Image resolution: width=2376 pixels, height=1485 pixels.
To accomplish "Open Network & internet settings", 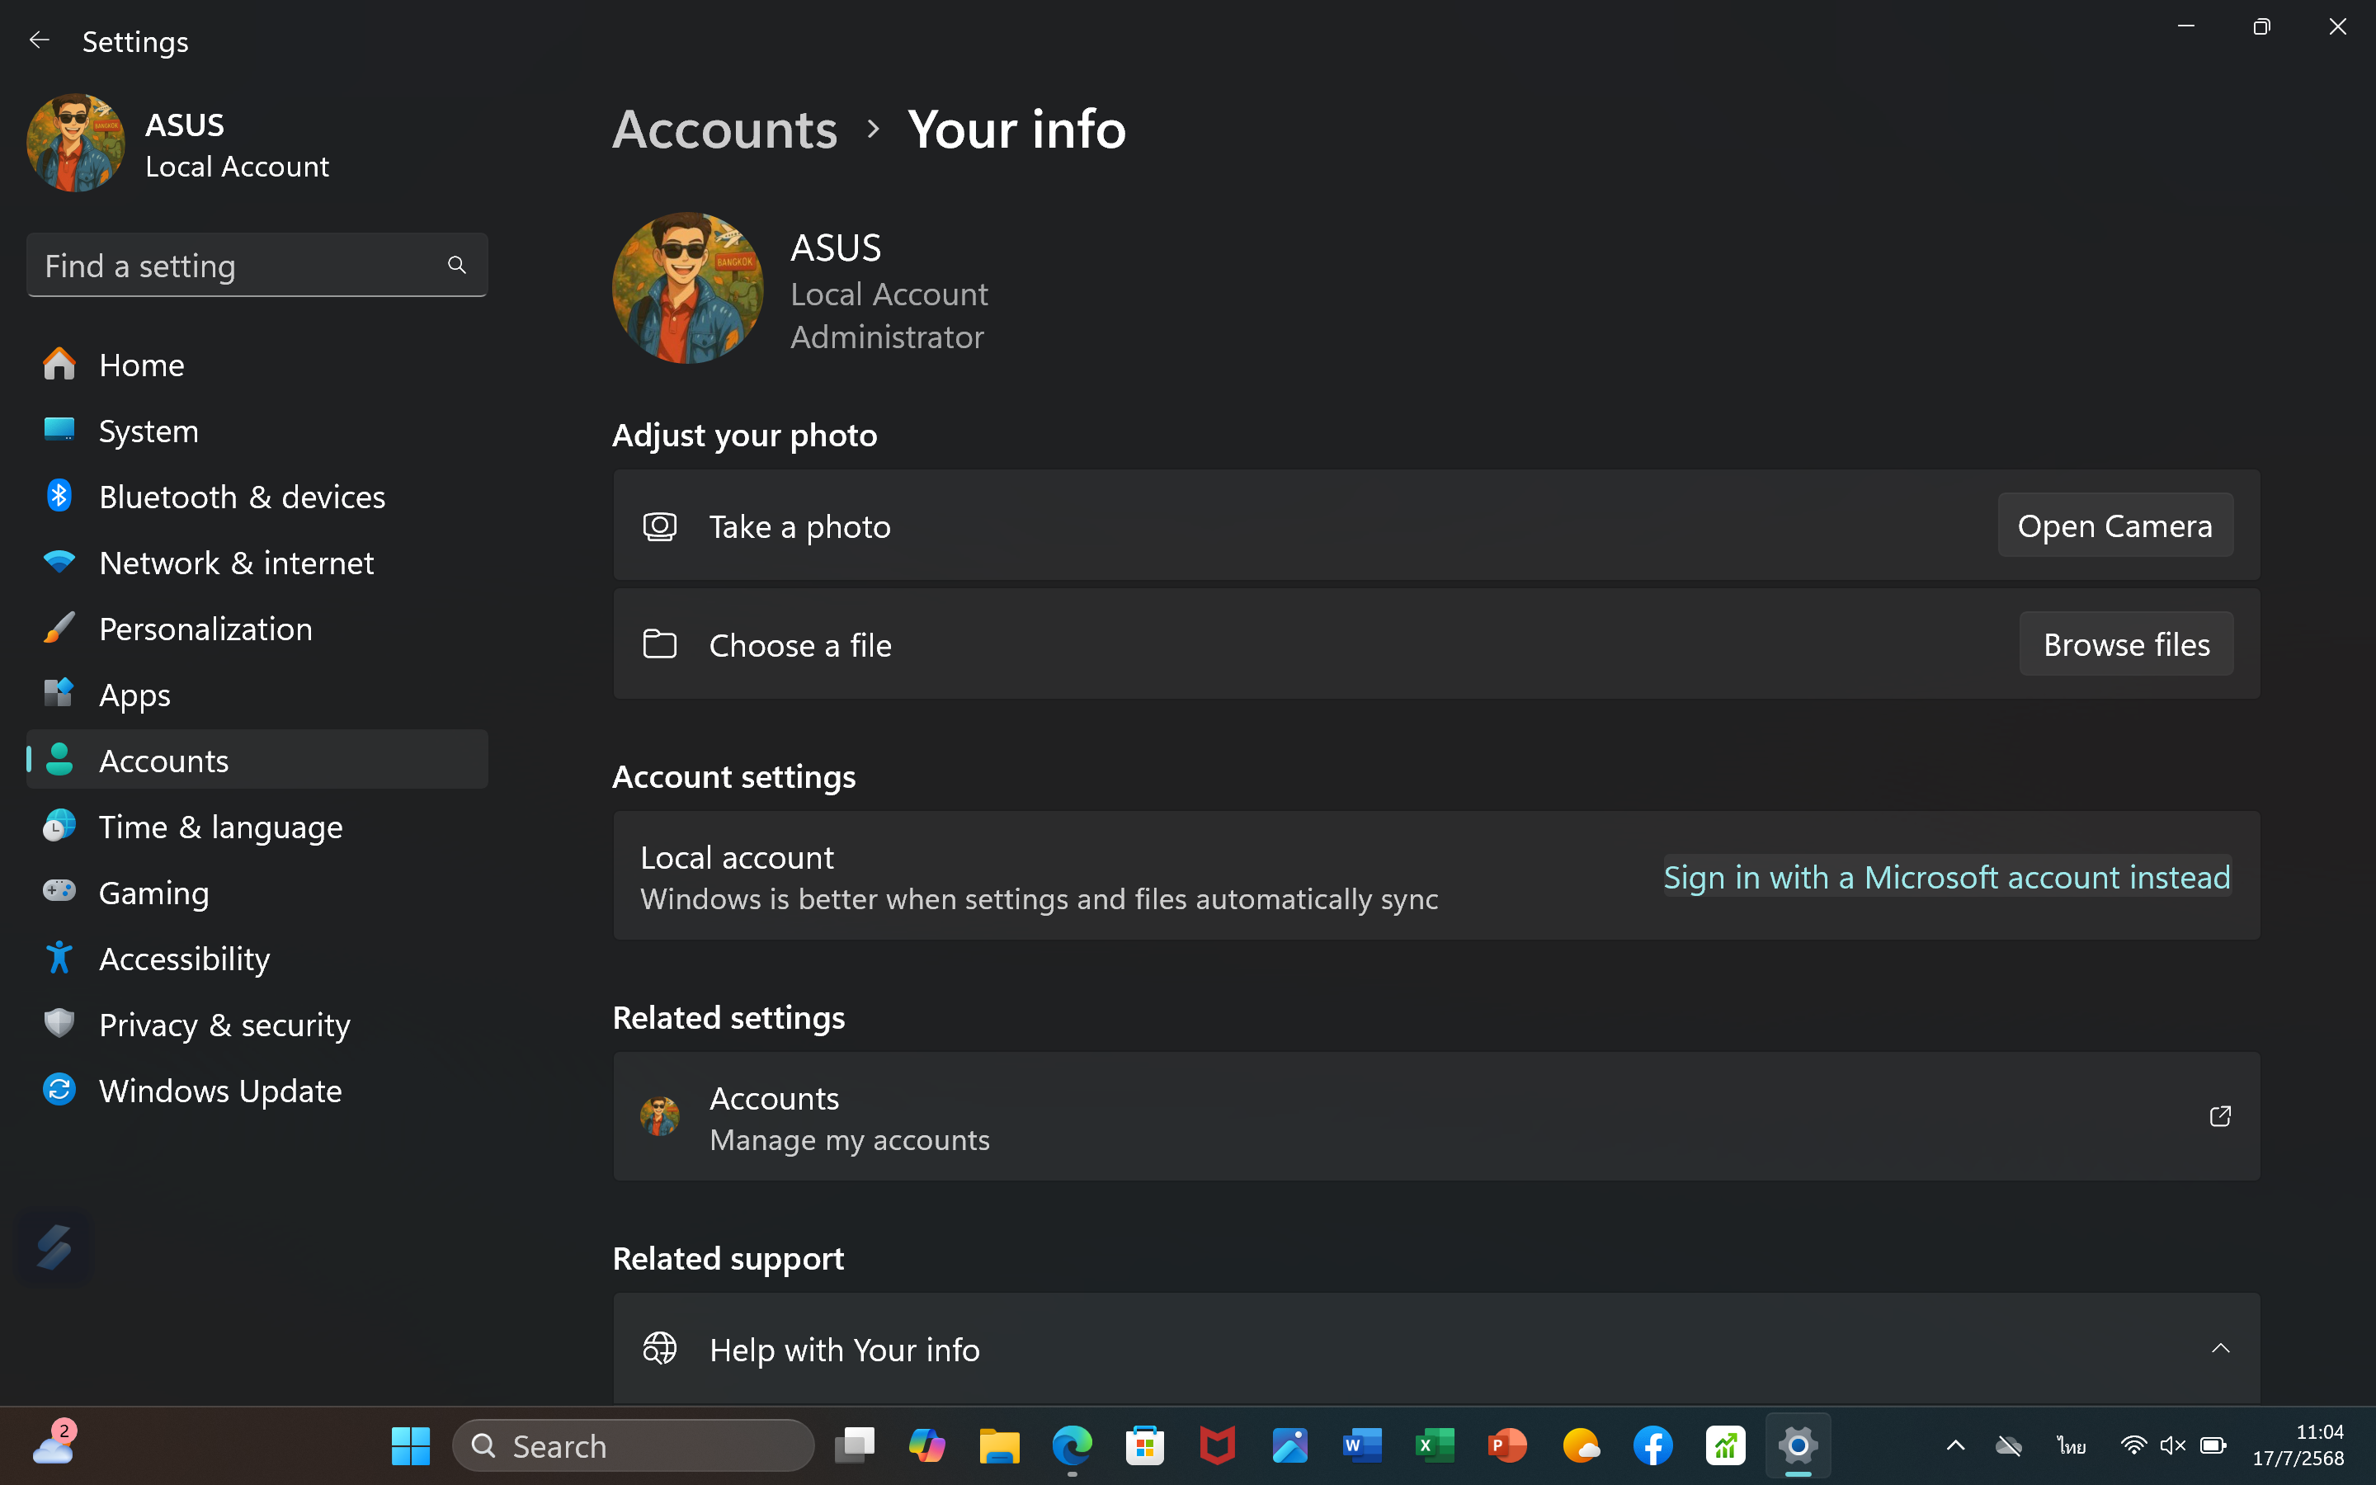I will tap(257, 562).
